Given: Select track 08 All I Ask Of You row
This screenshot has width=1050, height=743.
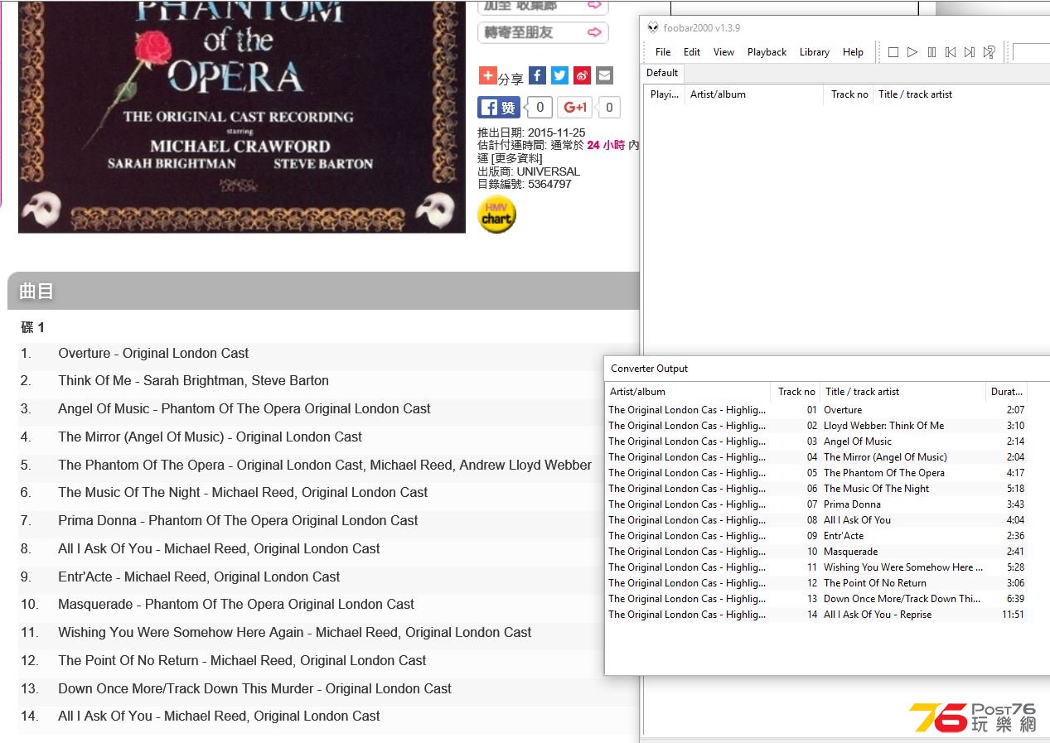Looking at the screenshot, I should (x=816, y=520).
